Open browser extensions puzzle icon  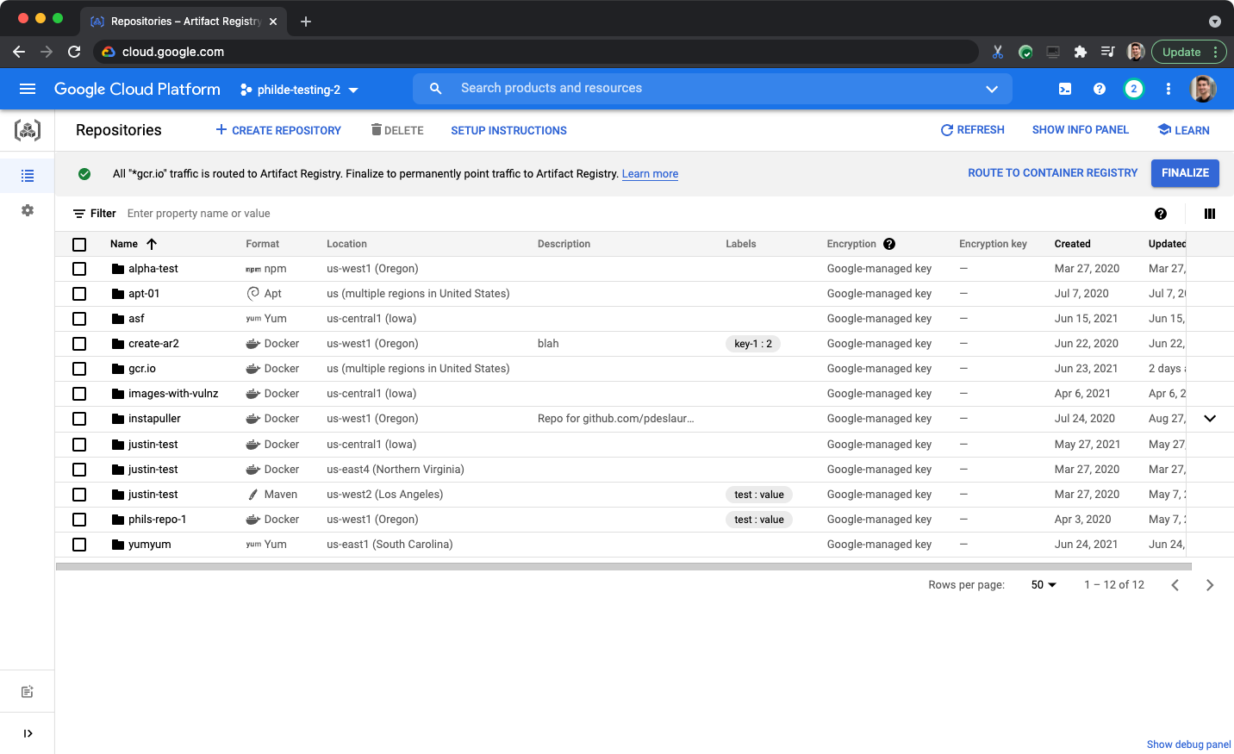click(x=1081, y=52)
